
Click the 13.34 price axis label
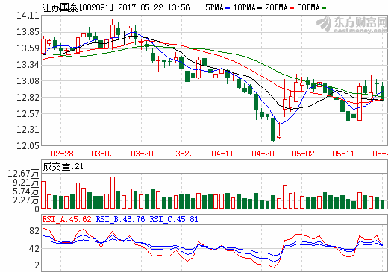point(28,65)
